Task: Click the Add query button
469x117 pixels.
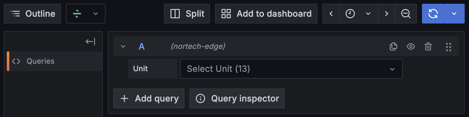Action: (149, 98)
